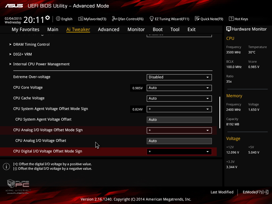The image size is (272, 204).
Task: Open Digital I/O Offset Mode Sign dropdown
Action: click(x=179, y=152)
